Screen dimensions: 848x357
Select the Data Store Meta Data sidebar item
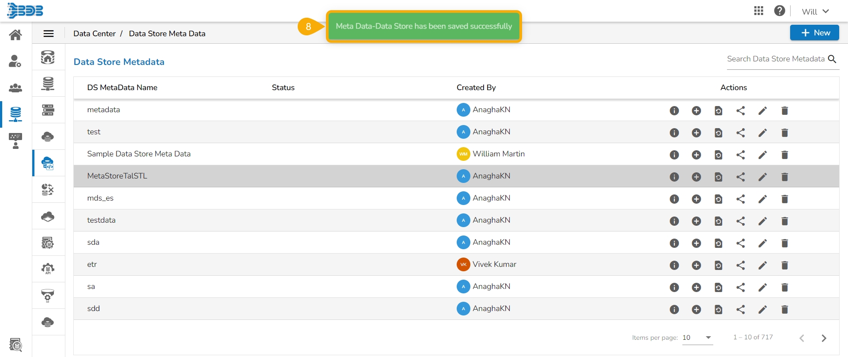pyautogui.click(x=48, y=163)
